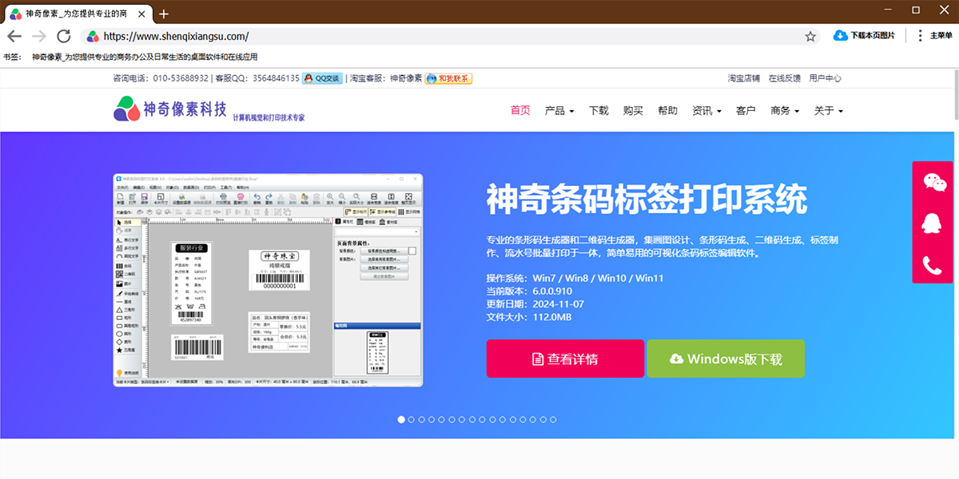The width and height of the screenshot is (959, 479).
Task: Open the WeChat icon on the right sidebar
Action: 933,182
